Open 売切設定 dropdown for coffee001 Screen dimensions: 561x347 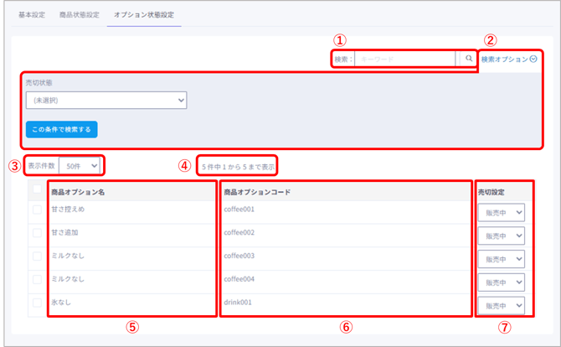tap(504, 214)
